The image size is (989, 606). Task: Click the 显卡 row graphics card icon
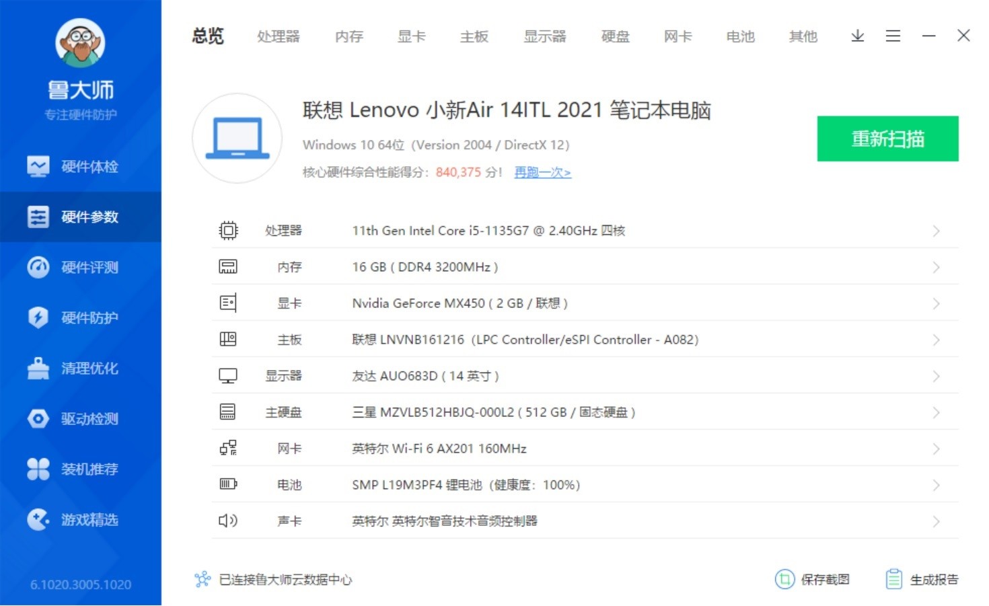click(228, 303)
